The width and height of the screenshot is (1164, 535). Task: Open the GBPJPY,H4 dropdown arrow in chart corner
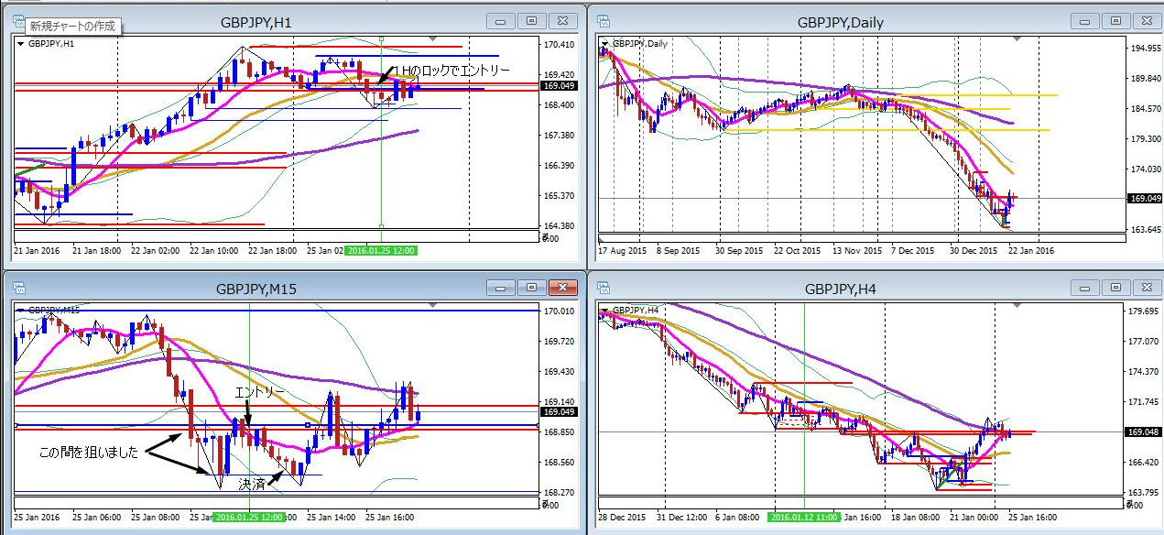[604, 310]
